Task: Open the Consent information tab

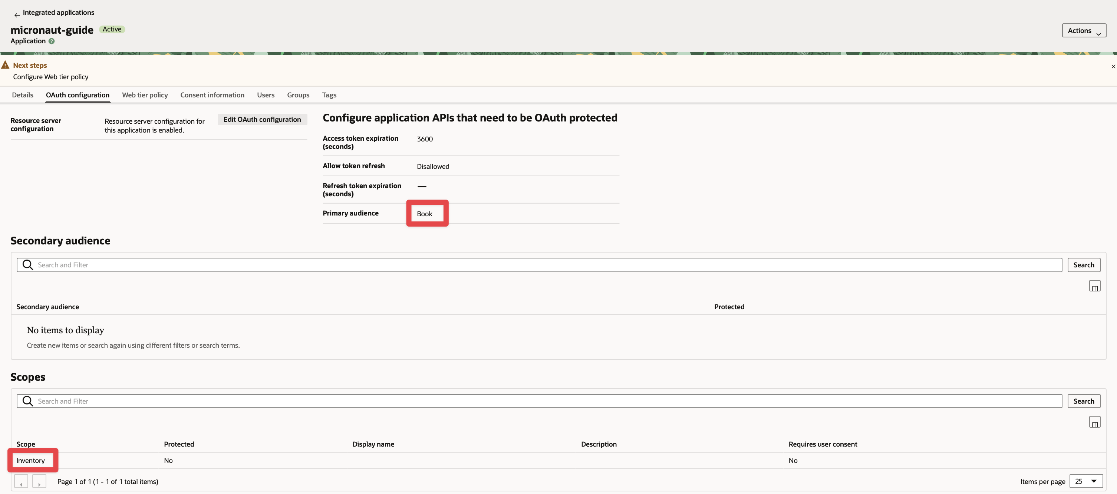Action: click(x=212, y=95)
